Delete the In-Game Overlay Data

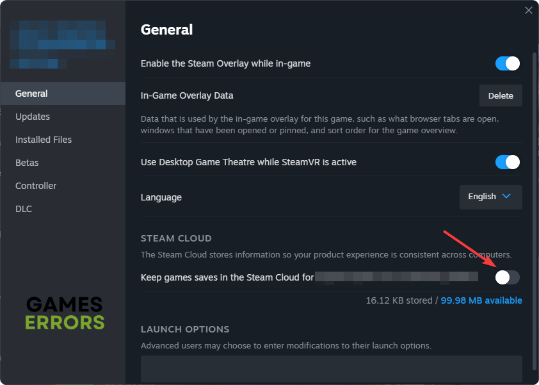pos(501,95)
